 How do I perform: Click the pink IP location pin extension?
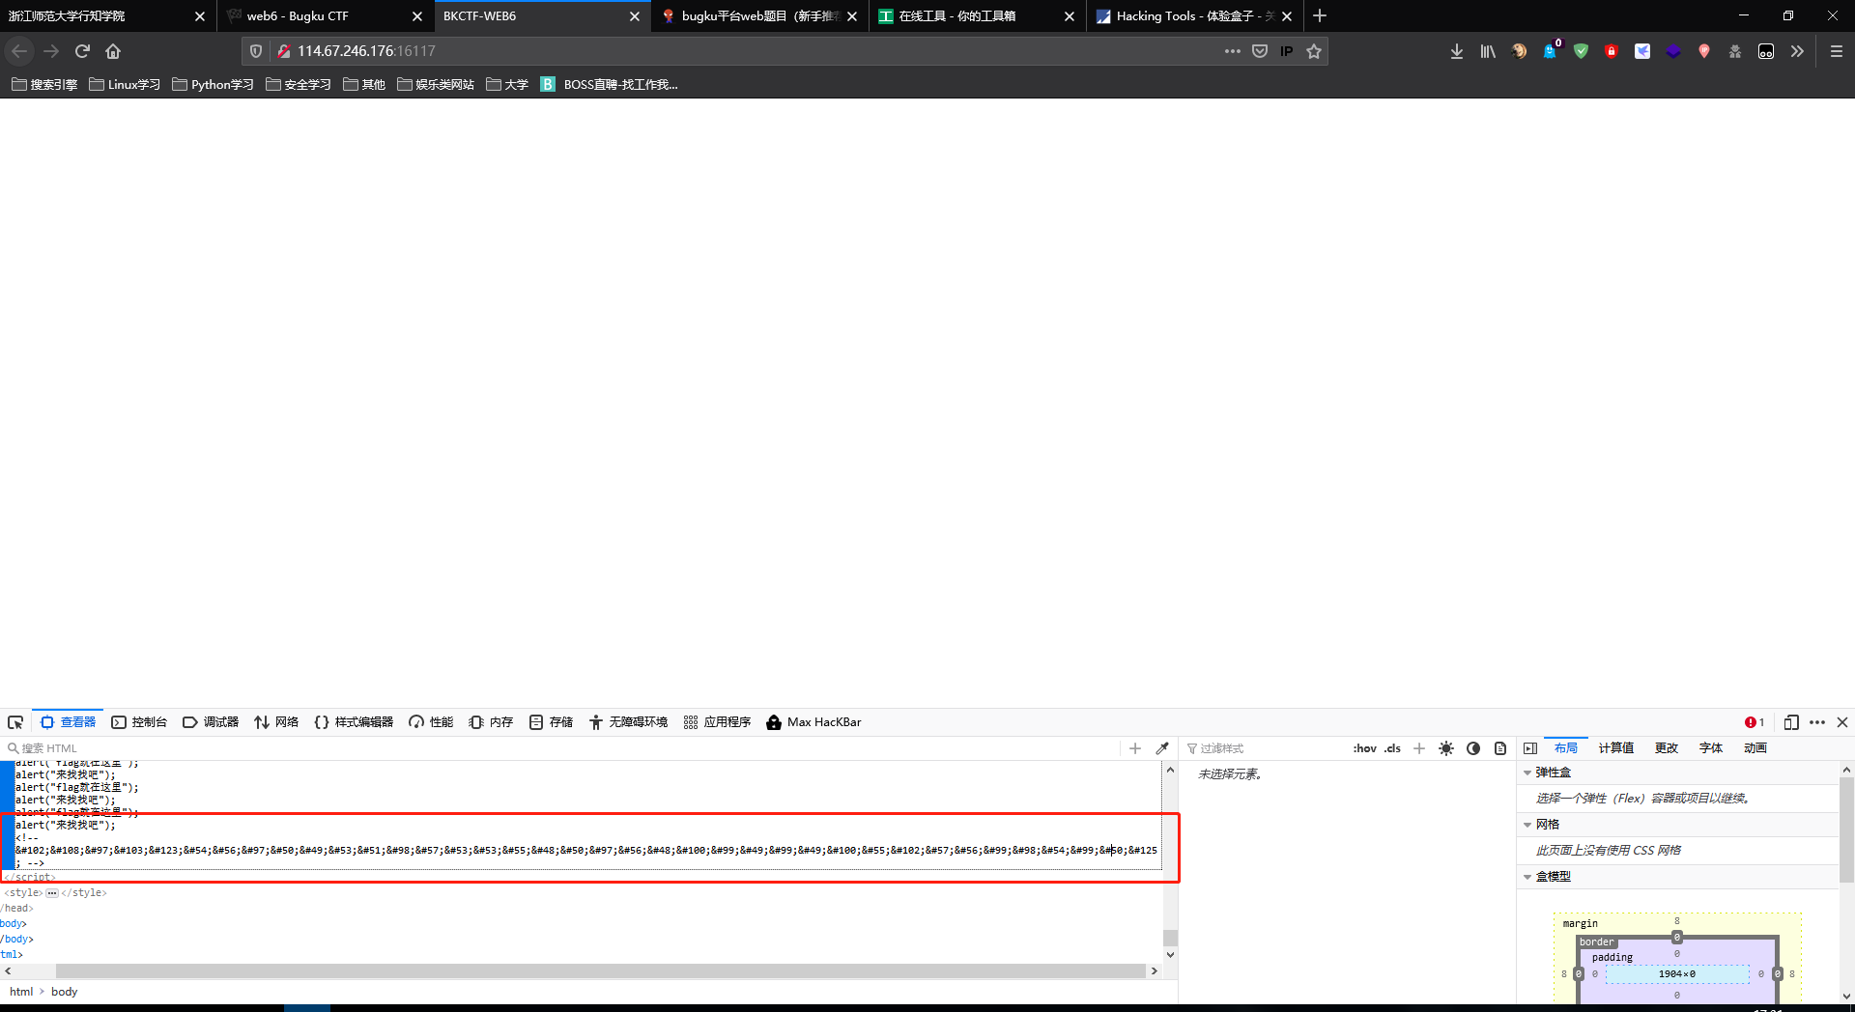(x=1704, y=51)
